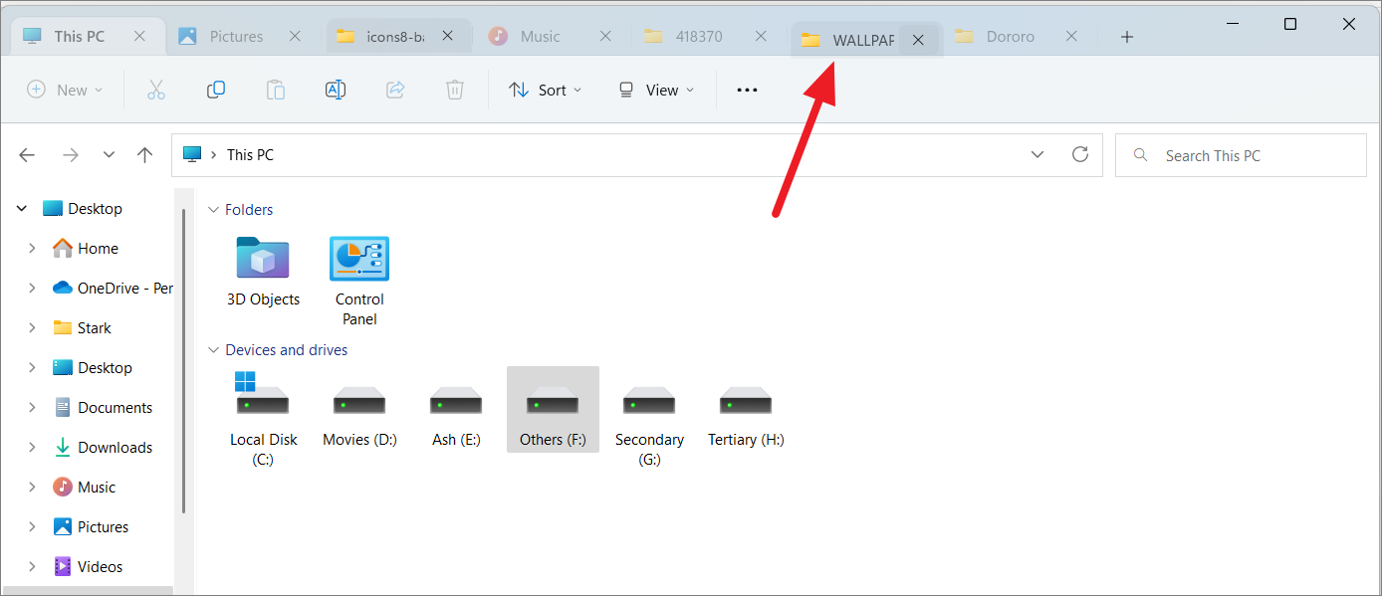Close the 418370 tab
The height and width of the screenshot is (596, 1382).
pyautogui.click(x=761, y=36)
